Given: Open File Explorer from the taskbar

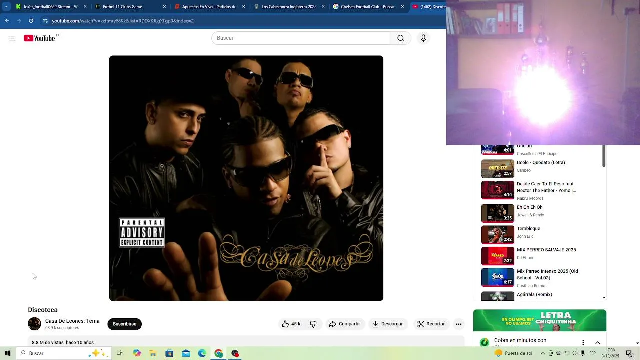Looking at the screenshot, I should [x=153, y=353].
